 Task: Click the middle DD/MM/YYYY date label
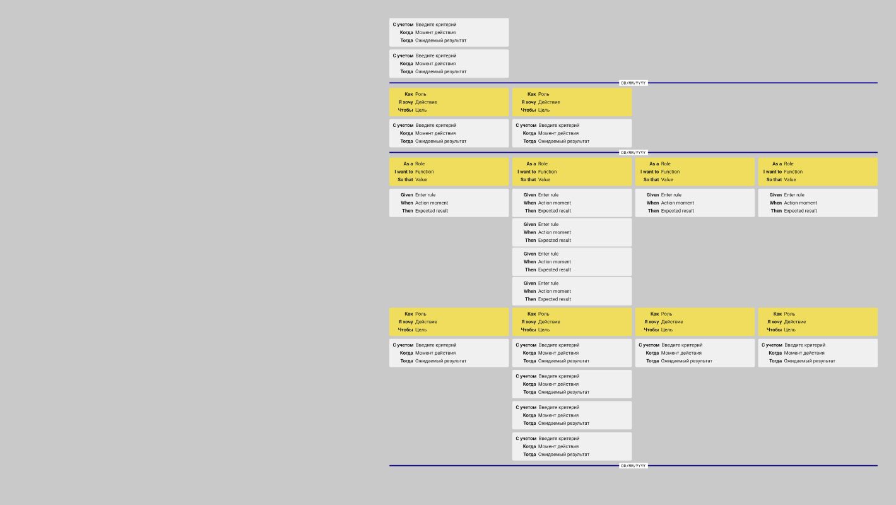(633, 152)
